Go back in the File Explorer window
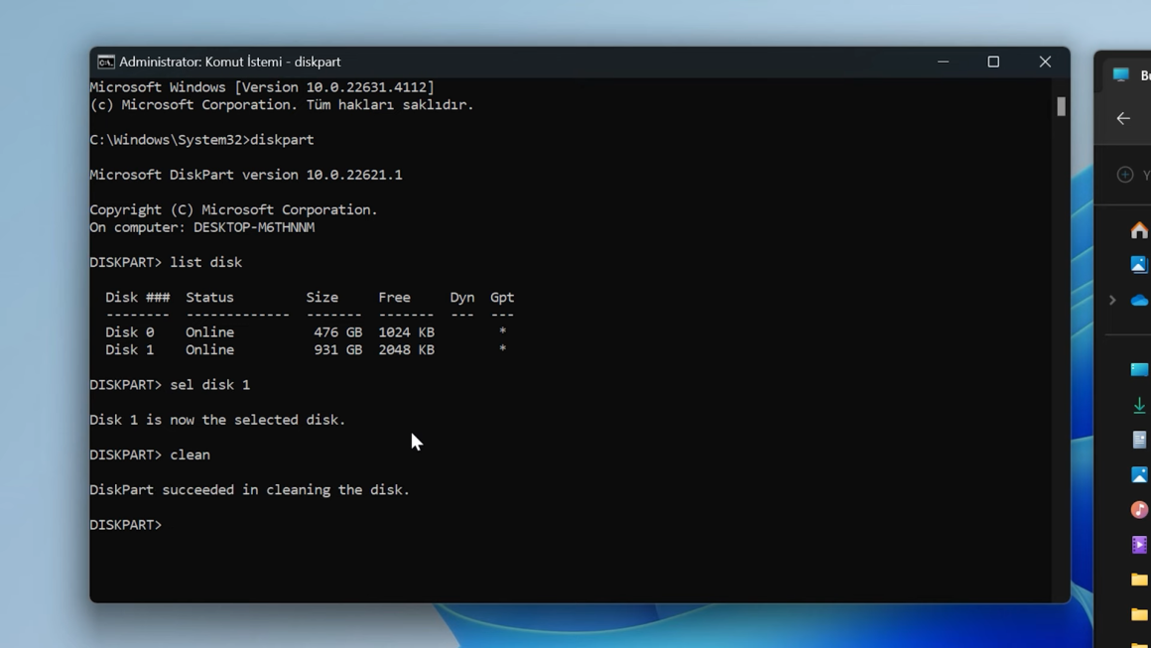 click(1123, 118)
